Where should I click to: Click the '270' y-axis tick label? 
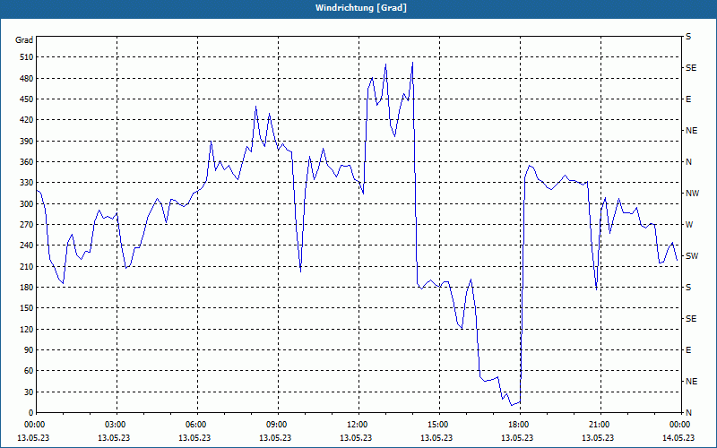point(27,225)
